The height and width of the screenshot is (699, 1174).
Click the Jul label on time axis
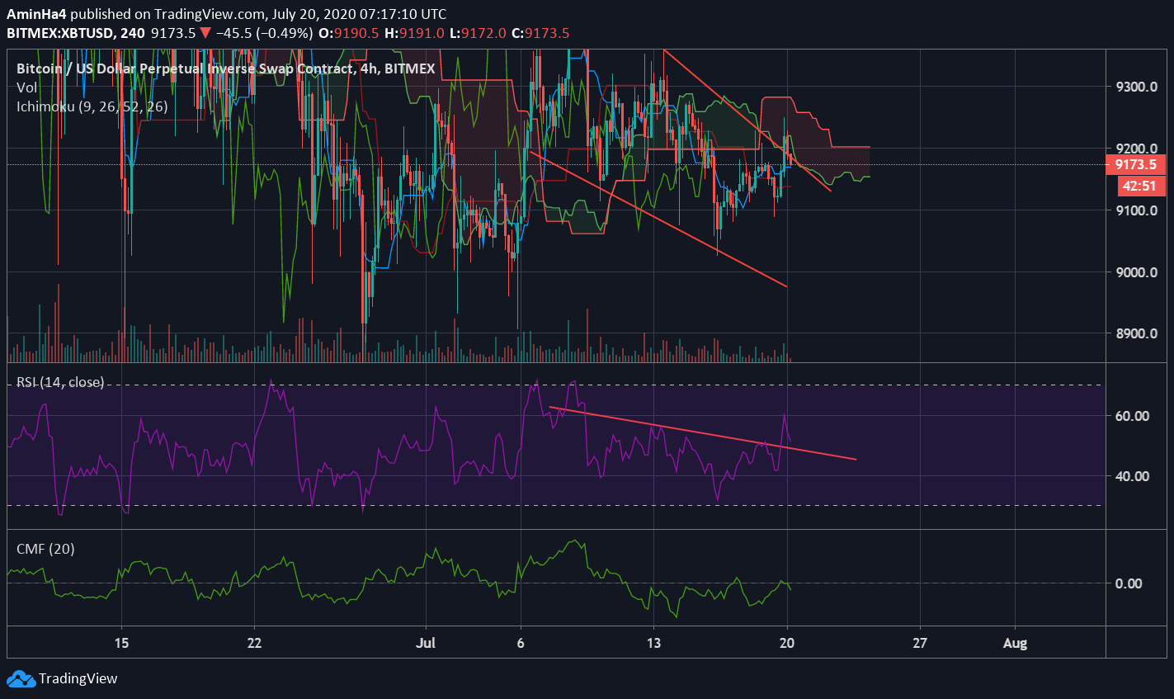coord(427,644)
